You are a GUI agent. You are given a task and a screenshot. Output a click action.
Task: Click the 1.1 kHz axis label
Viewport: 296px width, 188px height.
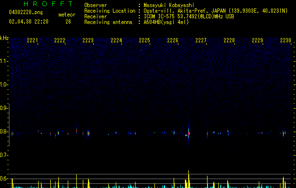(4, 61)
